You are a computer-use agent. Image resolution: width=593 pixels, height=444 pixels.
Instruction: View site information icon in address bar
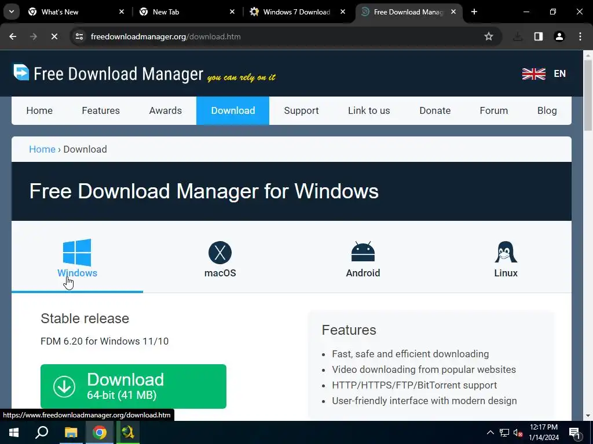pos(79,36)
